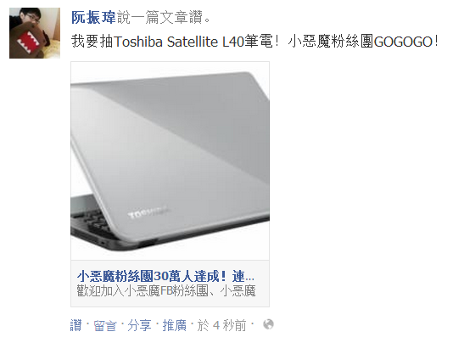Image resolution: width=464 pixels, height=343 pixels.
Task: Open 阮振瑋's profile picture
Action: point(35,33)
